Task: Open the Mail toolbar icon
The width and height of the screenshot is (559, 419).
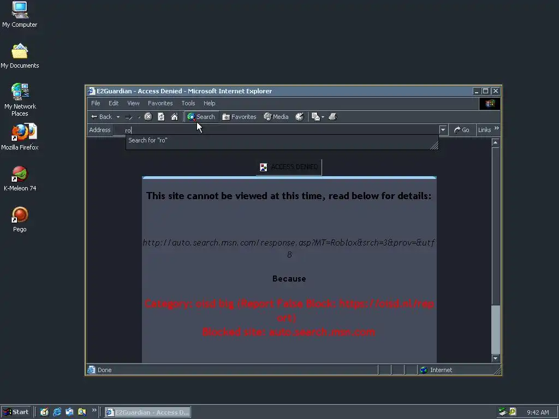Action: point(317,117)
